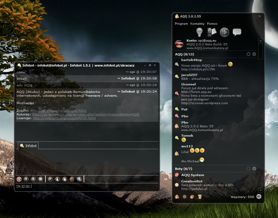Click the 'Witaj!' message from Infobot

(22, 79)
